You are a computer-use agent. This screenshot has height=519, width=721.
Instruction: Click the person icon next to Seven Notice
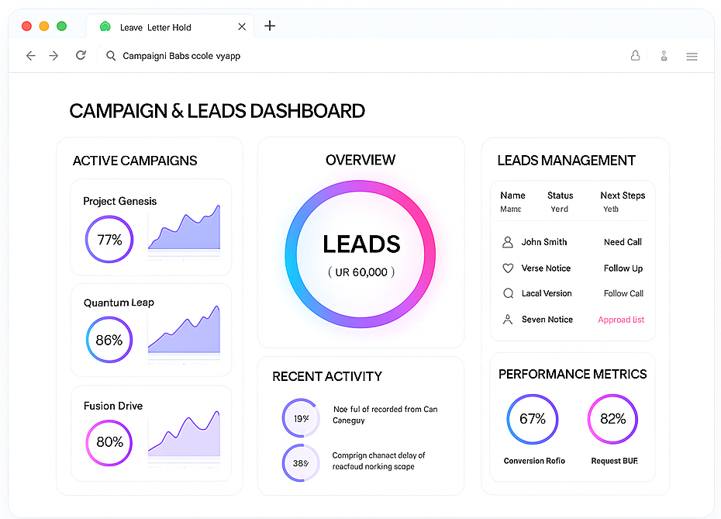[x=508, y=319]
